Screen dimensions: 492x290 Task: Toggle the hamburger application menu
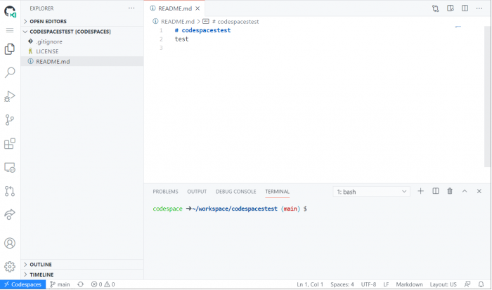pos(10,31)
